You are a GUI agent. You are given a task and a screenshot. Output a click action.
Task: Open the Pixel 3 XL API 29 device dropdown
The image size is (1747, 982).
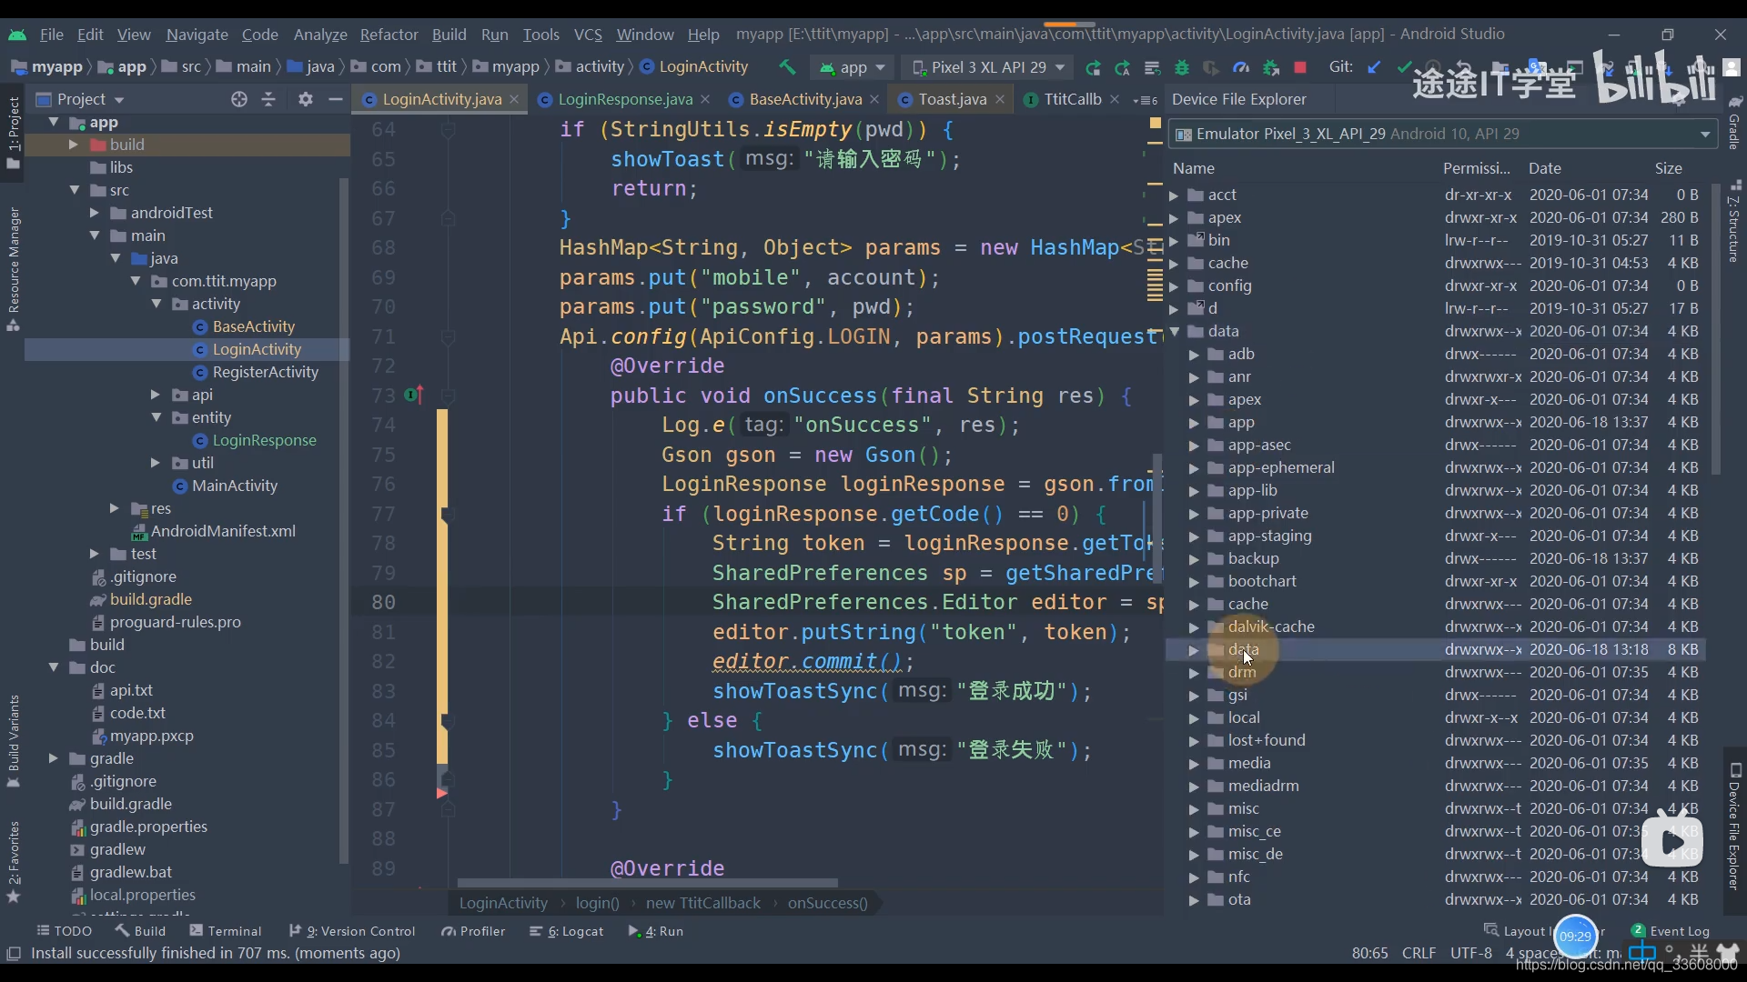click(x=988, y=67)
